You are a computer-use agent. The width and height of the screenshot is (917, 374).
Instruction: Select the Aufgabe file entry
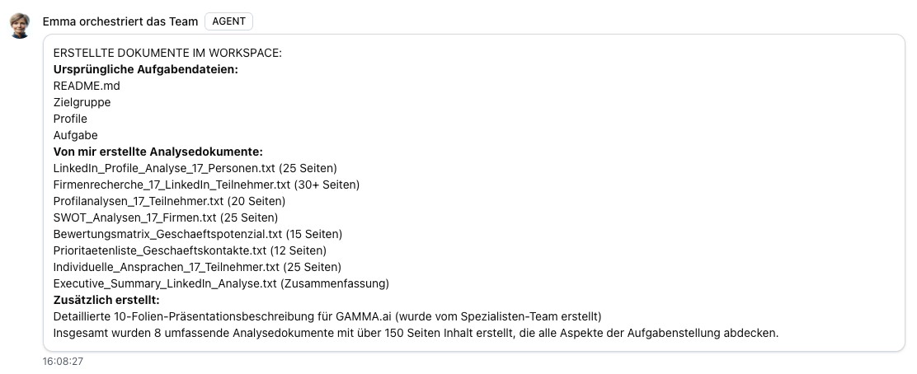tap(75, 135)
